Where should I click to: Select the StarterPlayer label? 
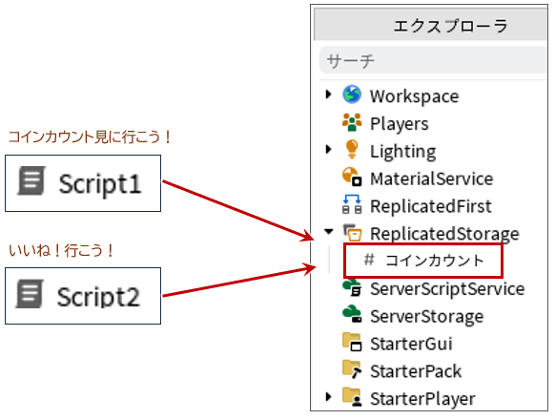[x=422, y=399]
